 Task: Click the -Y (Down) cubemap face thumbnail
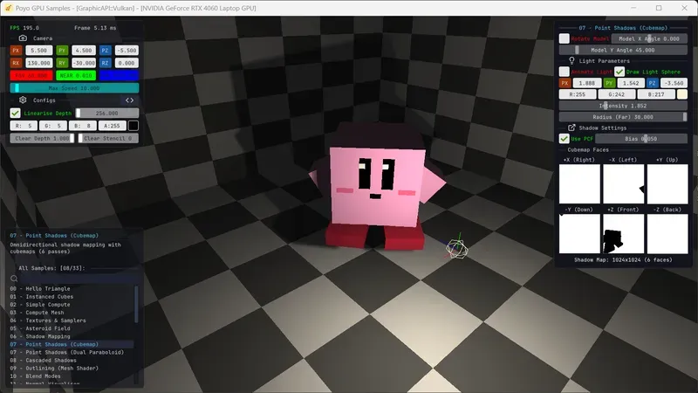tap(579, 234)
